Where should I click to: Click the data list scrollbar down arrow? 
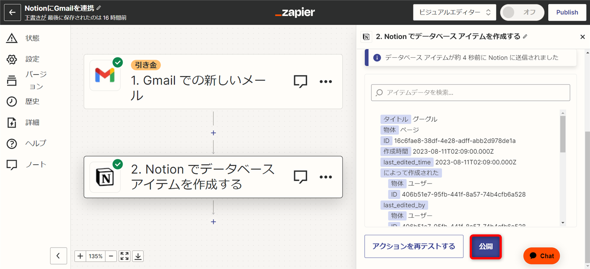(563, 223)
